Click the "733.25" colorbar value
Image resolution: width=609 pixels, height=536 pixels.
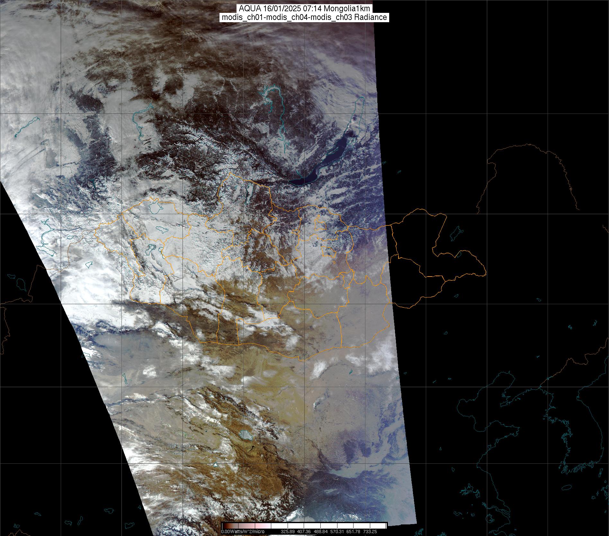click(370, 531)
